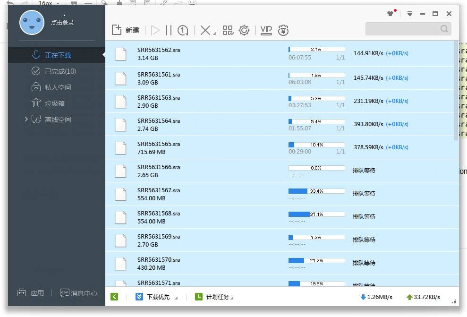Click the file icon of SRR5631565.sra
This screenshot has width=467, height=317.
(120, 148)
